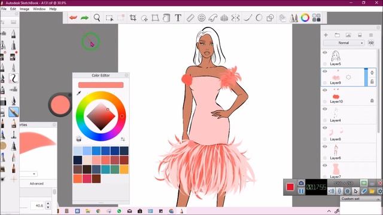383x215 pixels.
Task: Choose the rectangular Select tool
Action: [x=110, y=18]
